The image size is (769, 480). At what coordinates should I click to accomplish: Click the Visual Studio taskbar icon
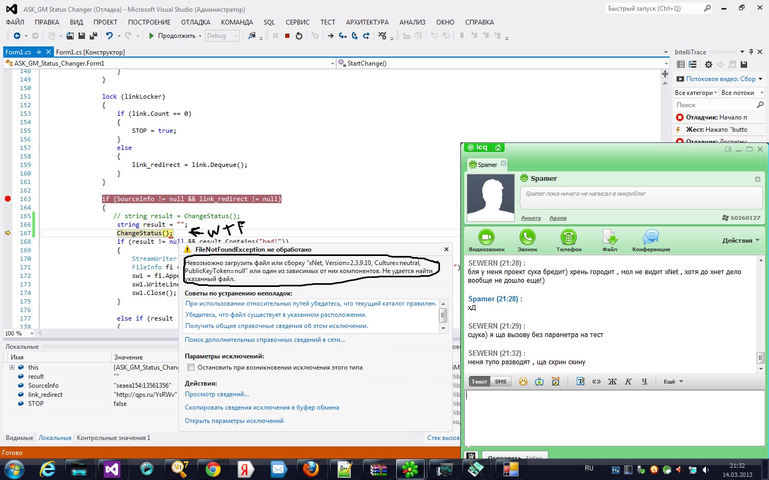coord(112,469)
